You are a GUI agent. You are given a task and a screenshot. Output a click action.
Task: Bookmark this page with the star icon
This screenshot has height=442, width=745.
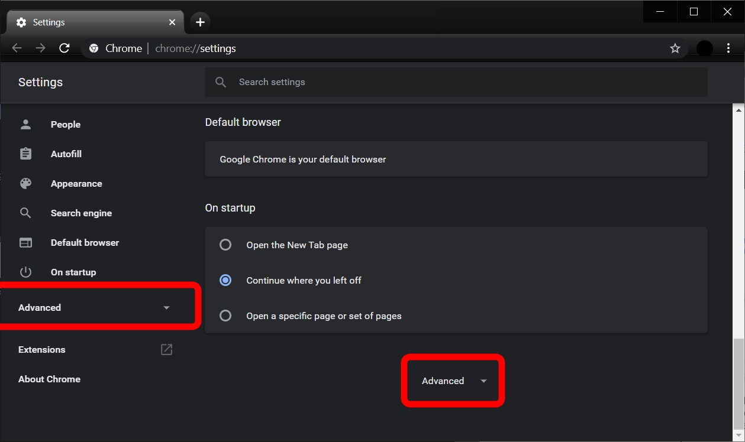tap(675, 48)
